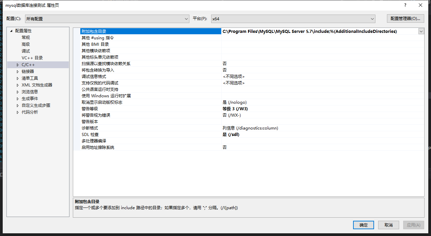Open the 附加包含目录 value dropdown arrow

[x=421, y=31]
